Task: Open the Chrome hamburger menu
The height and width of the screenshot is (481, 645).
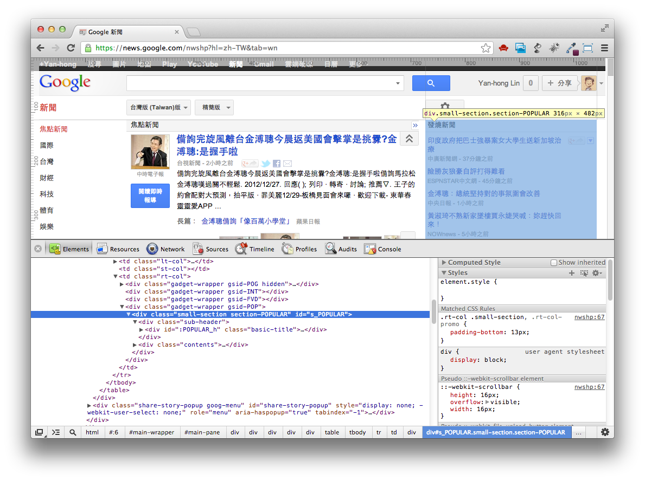Action: coord(604,48)
